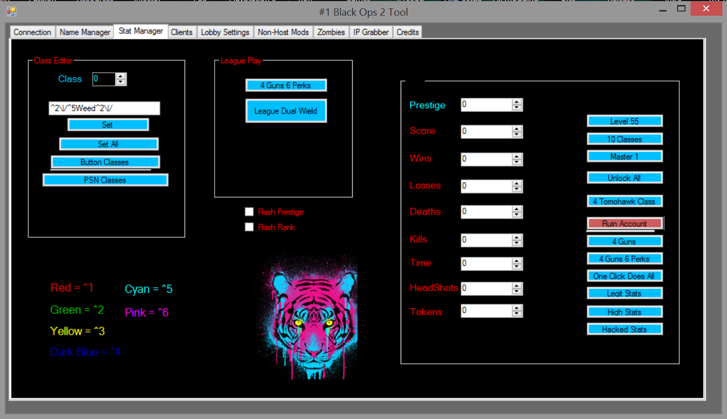Apply Legit Stats

coord(625,294)
